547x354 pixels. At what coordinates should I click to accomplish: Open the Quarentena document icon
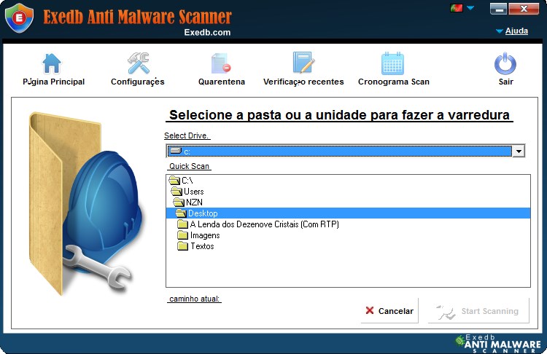coord(221,63)
